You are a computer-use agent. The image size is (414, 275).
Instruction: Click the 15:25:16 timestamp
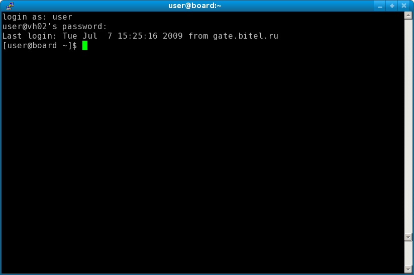[x=137, y=36]
